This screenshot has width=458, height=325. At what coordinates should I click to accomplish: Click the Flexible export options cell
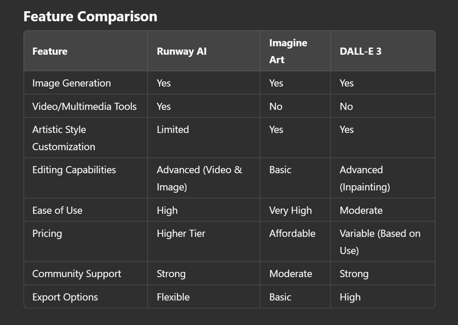[173, 297]
